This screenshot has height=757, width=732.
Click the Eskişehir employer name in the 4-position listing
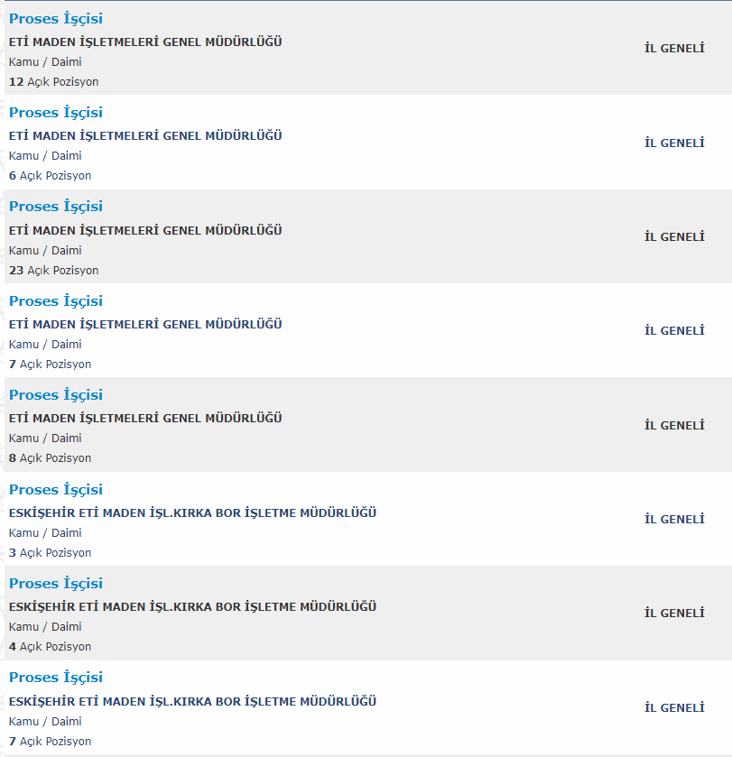point(192,607)
